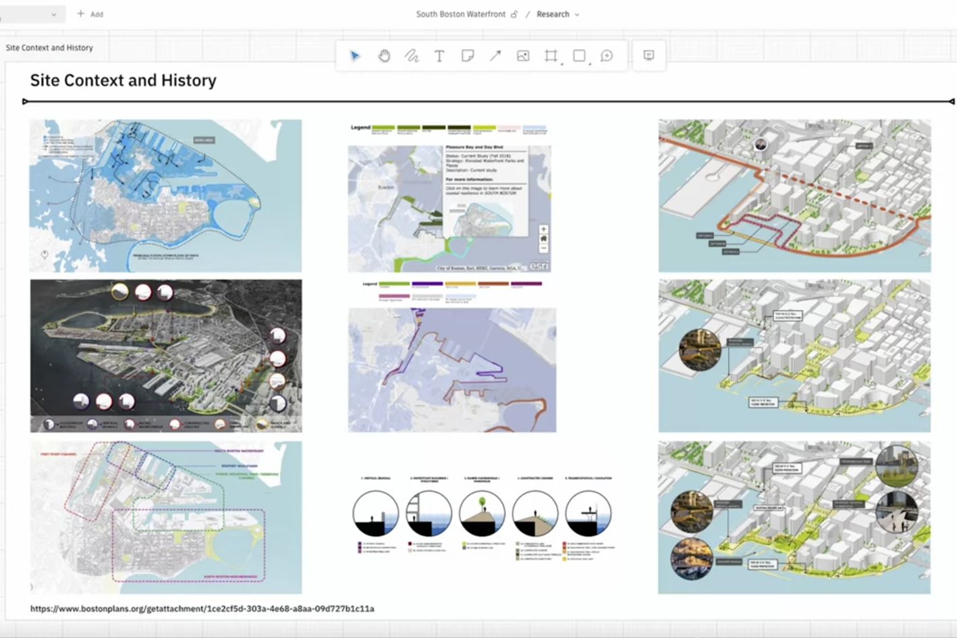Open the bostonplans.org link at bottom

click(202, 608)
